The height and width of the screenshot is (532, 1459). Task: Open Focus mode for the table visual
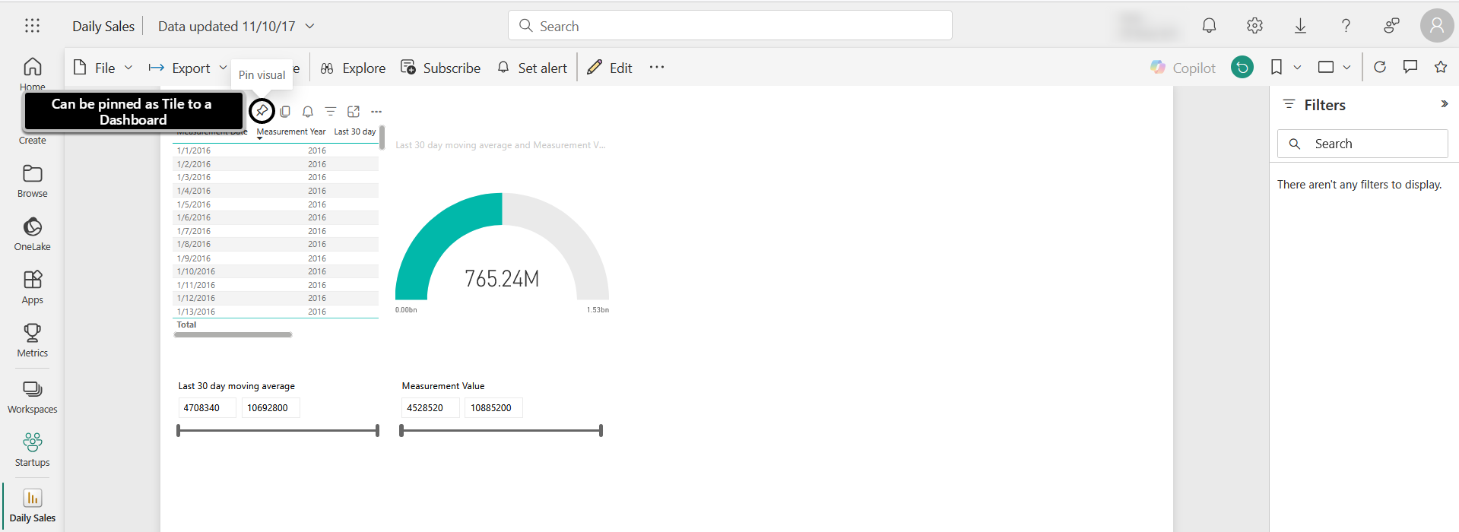coord(354,112)
